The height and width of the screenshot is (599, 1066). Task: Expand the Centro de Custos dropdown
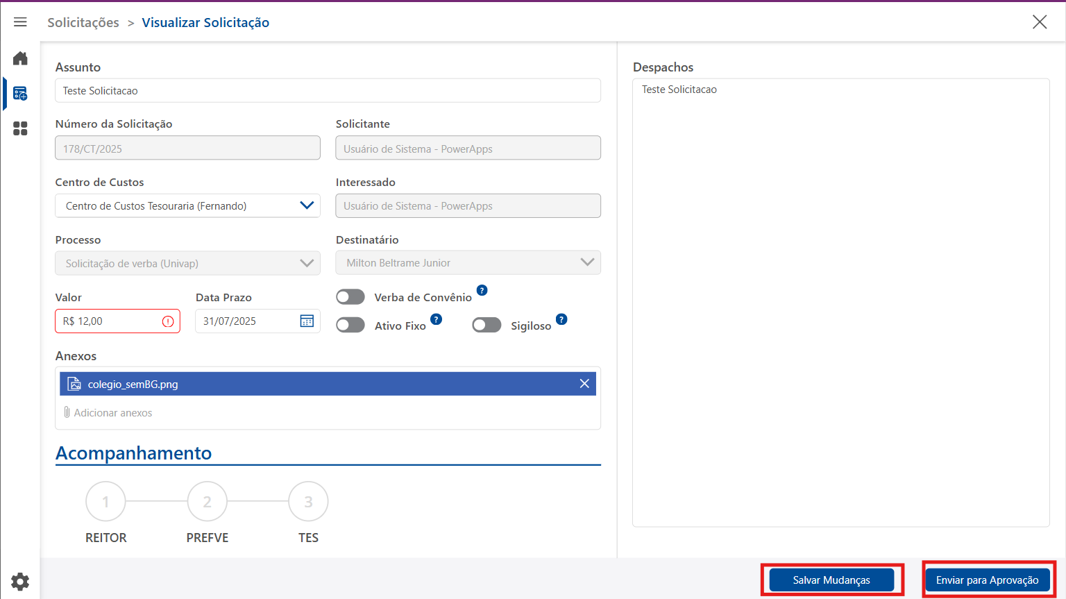click(306, 205)
